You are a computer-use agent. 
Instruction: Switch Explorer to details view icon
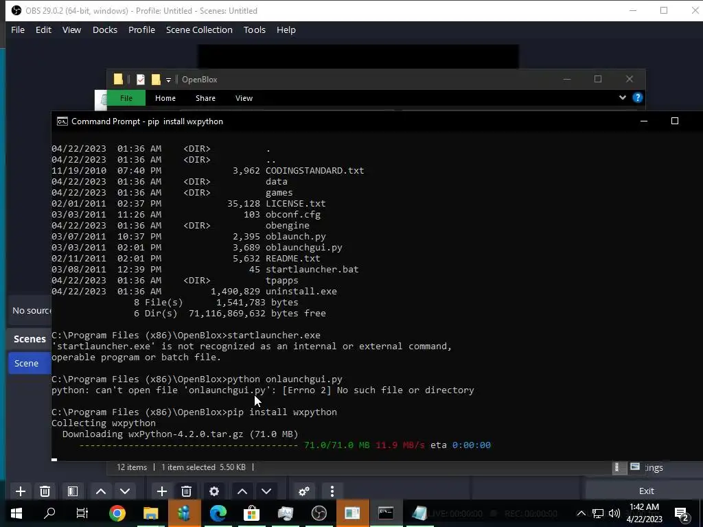click(x=617, y=467)
